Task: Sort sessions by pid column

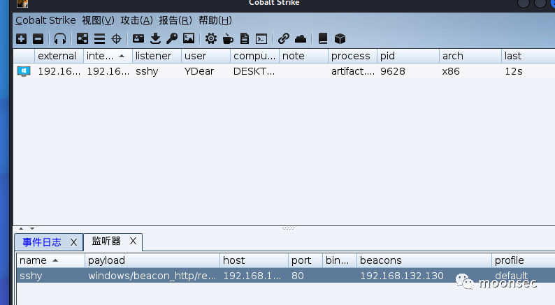Action: [x=408, y=56]
